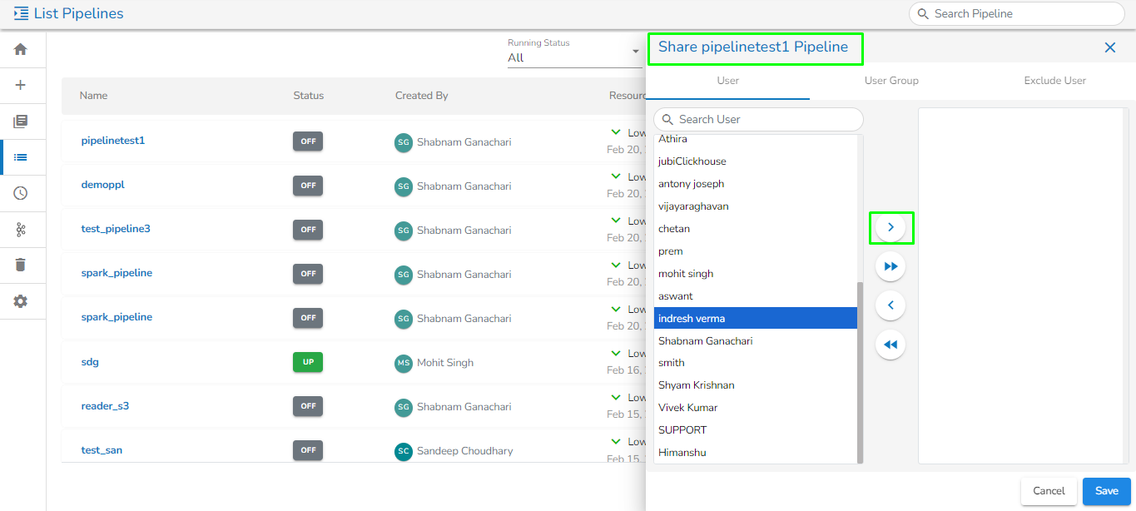Select user mohit singh in list
Screen dimensions: 1136x511
pos(756,274)
